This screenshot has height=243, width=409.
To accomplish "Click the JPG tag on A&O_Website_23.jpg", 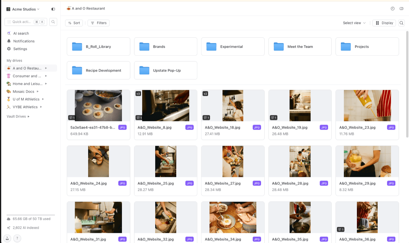I will point(391,127).
